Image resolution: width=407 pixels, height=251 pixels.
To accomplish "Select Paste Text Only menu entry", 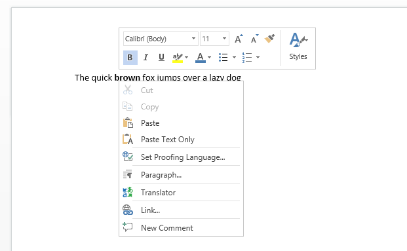I will pos(181,140).
